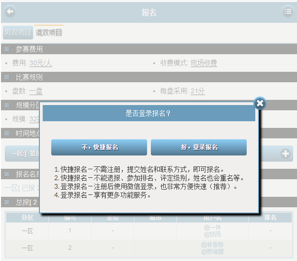Click the 一盘 match count link
297x261 pixels.
point(36,91)
